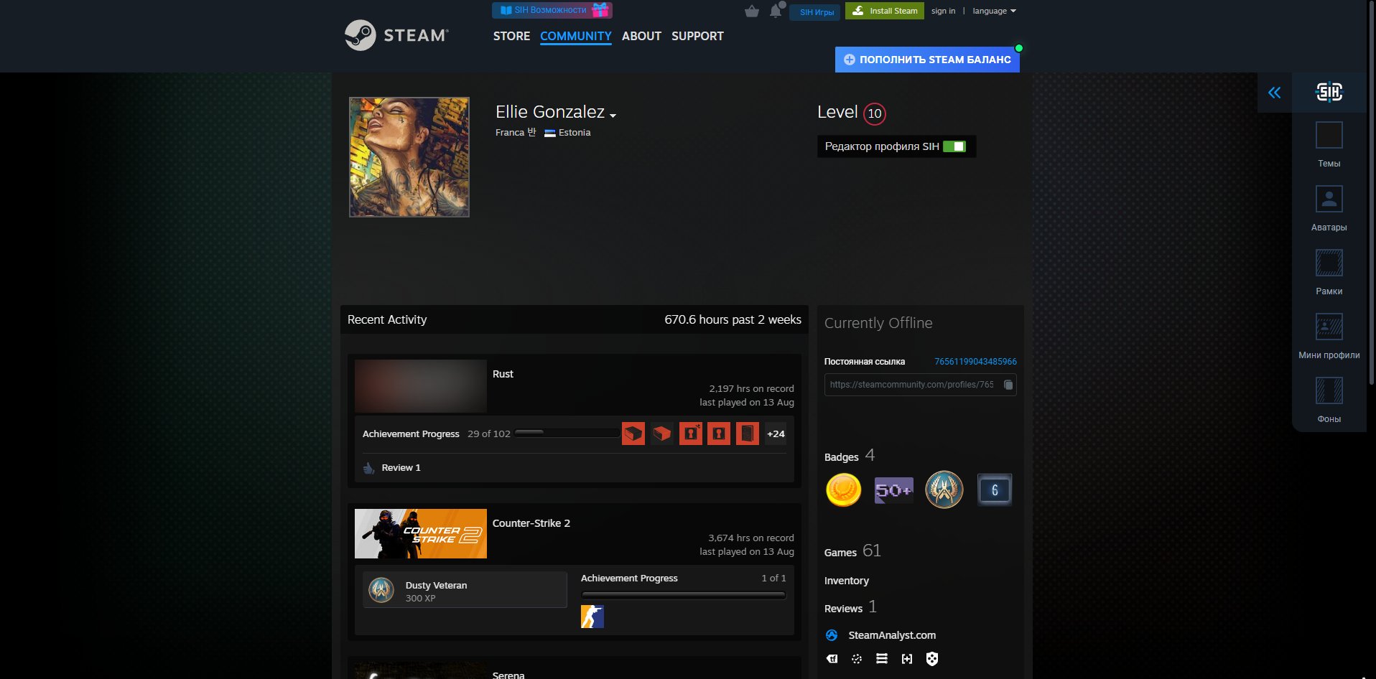Show the +24 more Rust achievements
This screenshot has width=1376, height=679.
pyautogui.click(x=776, y=434)
